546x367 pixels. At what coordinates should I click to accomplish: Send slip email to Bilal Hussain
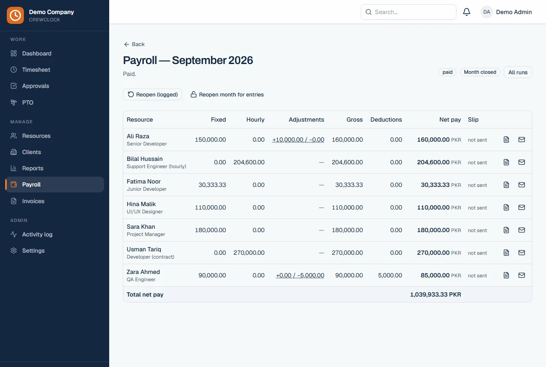coord(522,162)
